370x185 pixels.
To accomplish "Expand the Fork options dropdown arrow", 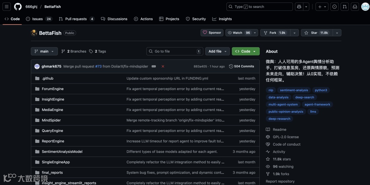I will click(295, 33).
